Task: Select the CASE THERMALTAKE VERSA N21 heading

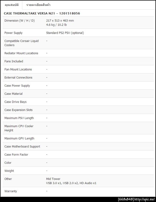Action: 42,13
